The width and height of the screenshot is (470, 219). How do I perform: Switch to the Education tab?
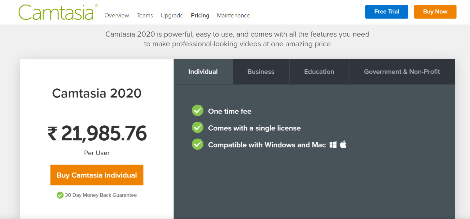[319, 72]
